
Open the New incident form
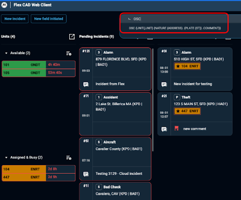[15, 19]
